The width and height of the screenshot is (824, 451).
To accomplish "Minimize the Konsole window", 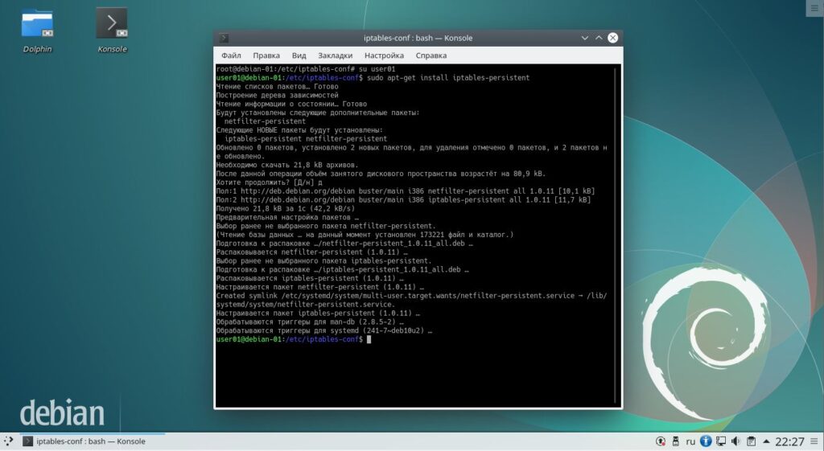I will [x=584, y=38].
